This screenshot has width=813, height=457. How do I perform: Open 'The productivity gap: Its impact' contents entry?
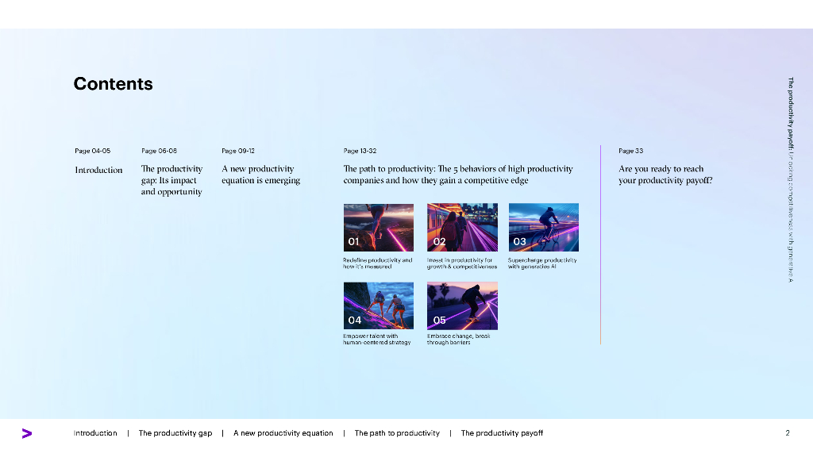click(x=171, y=180)
